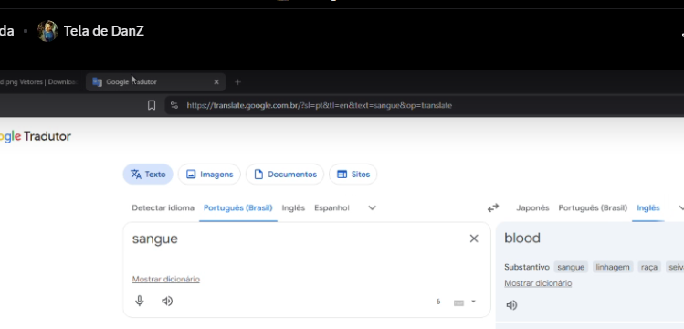Start voice input with the microphone icon

click(140, 301)
